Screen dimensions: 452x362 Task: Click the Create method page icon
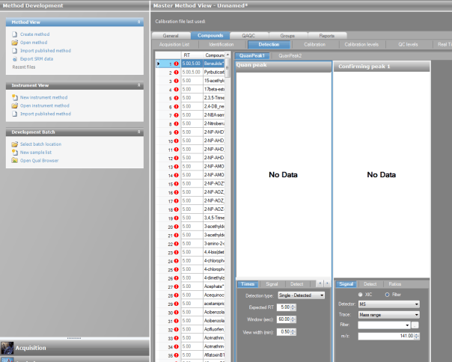point(14,34)
